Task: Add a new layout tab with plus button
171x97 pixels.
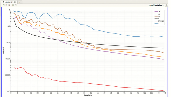Action: coord(20,2)
